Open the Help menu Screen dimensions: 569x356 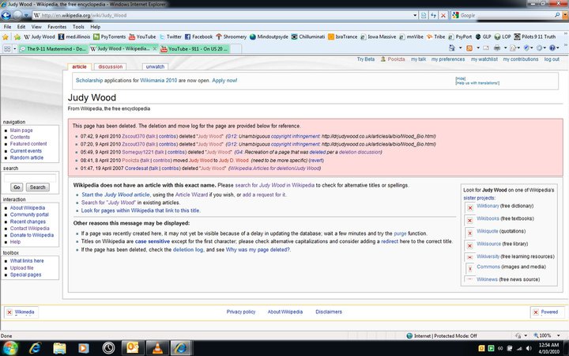pos(96,27)
